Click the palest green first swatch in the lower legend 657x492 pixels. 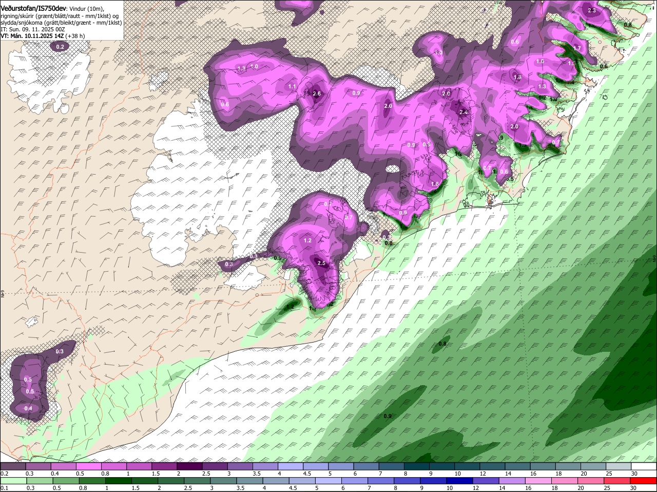[x=12, y=481]
